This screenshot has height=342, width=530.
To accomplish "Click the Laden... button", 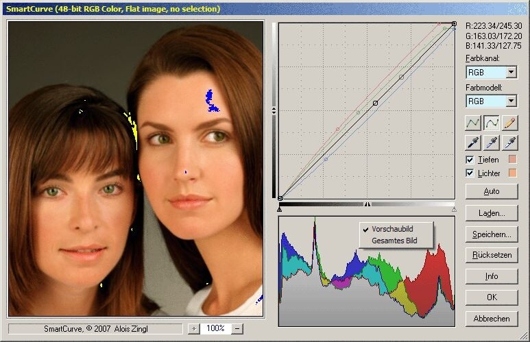I will (492, 213).
